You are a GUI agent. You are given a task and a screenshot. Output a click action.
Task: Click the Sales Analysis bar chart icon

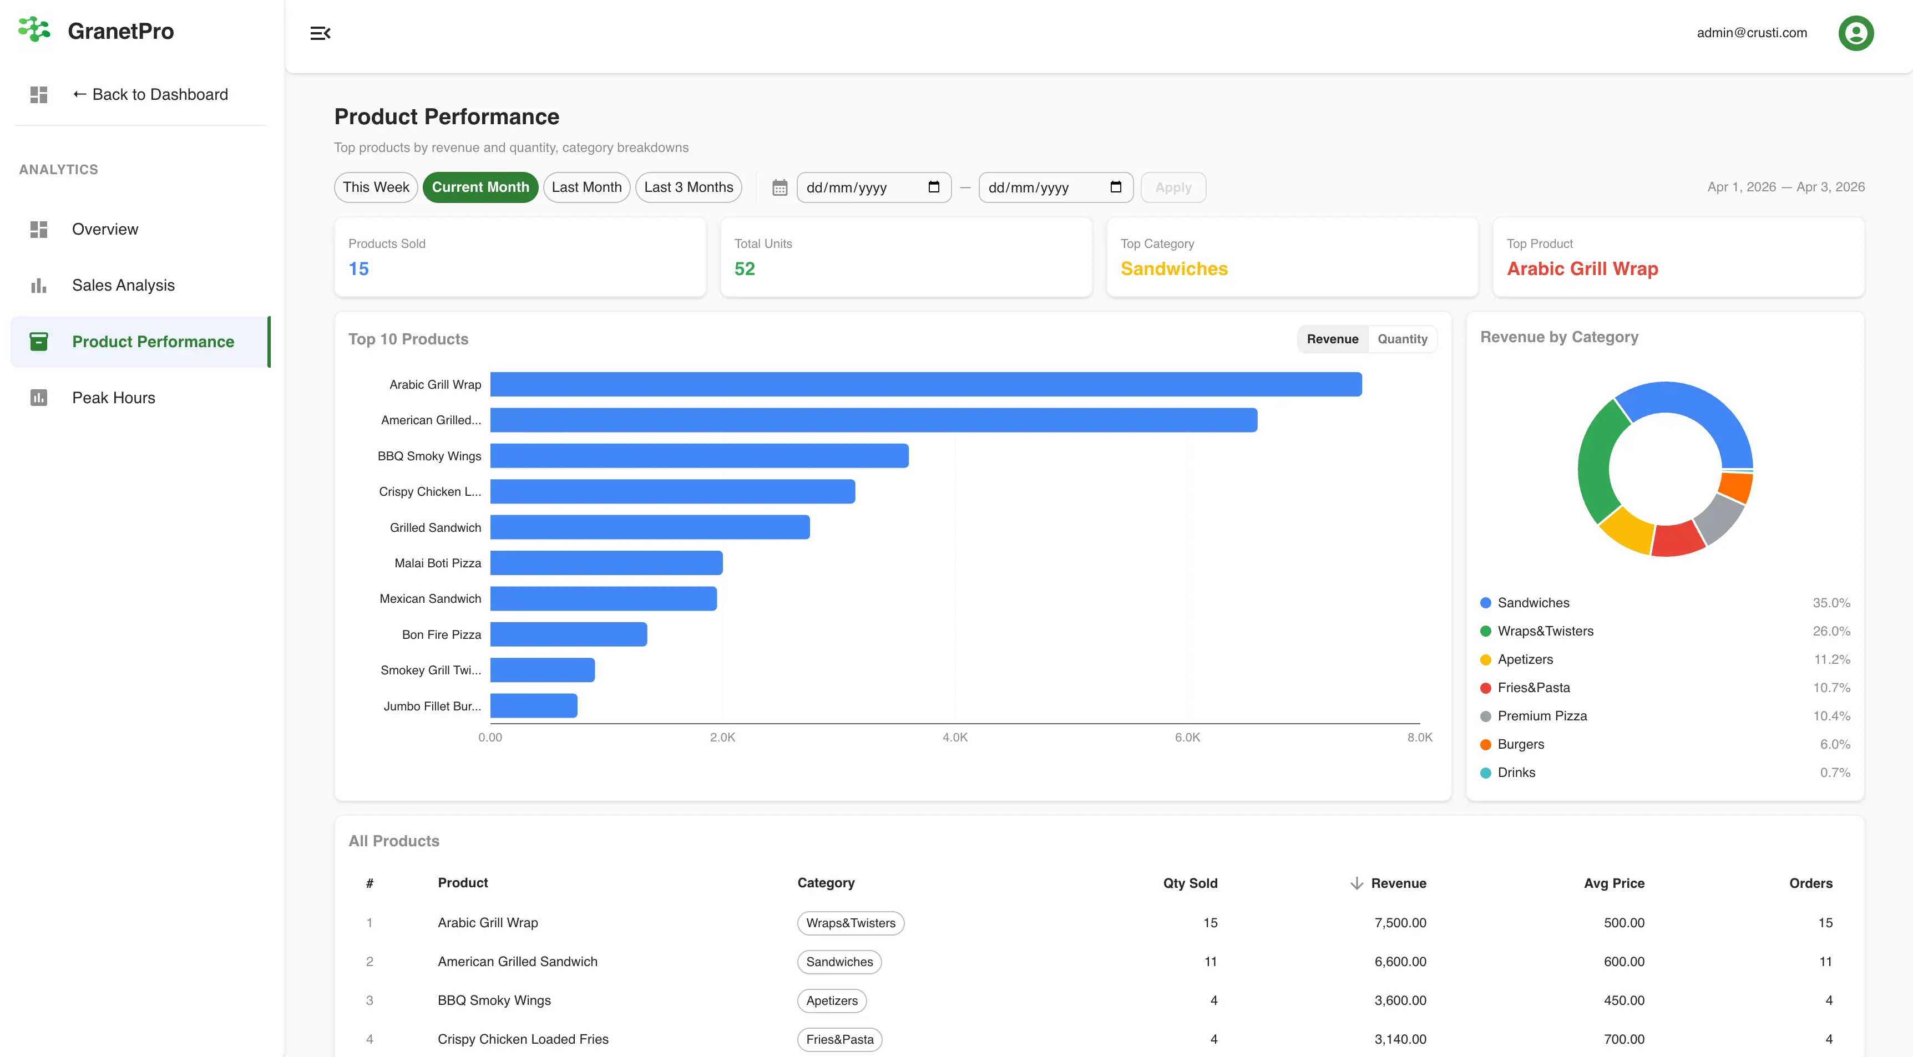pyautogui.click(x=39, y=285)
